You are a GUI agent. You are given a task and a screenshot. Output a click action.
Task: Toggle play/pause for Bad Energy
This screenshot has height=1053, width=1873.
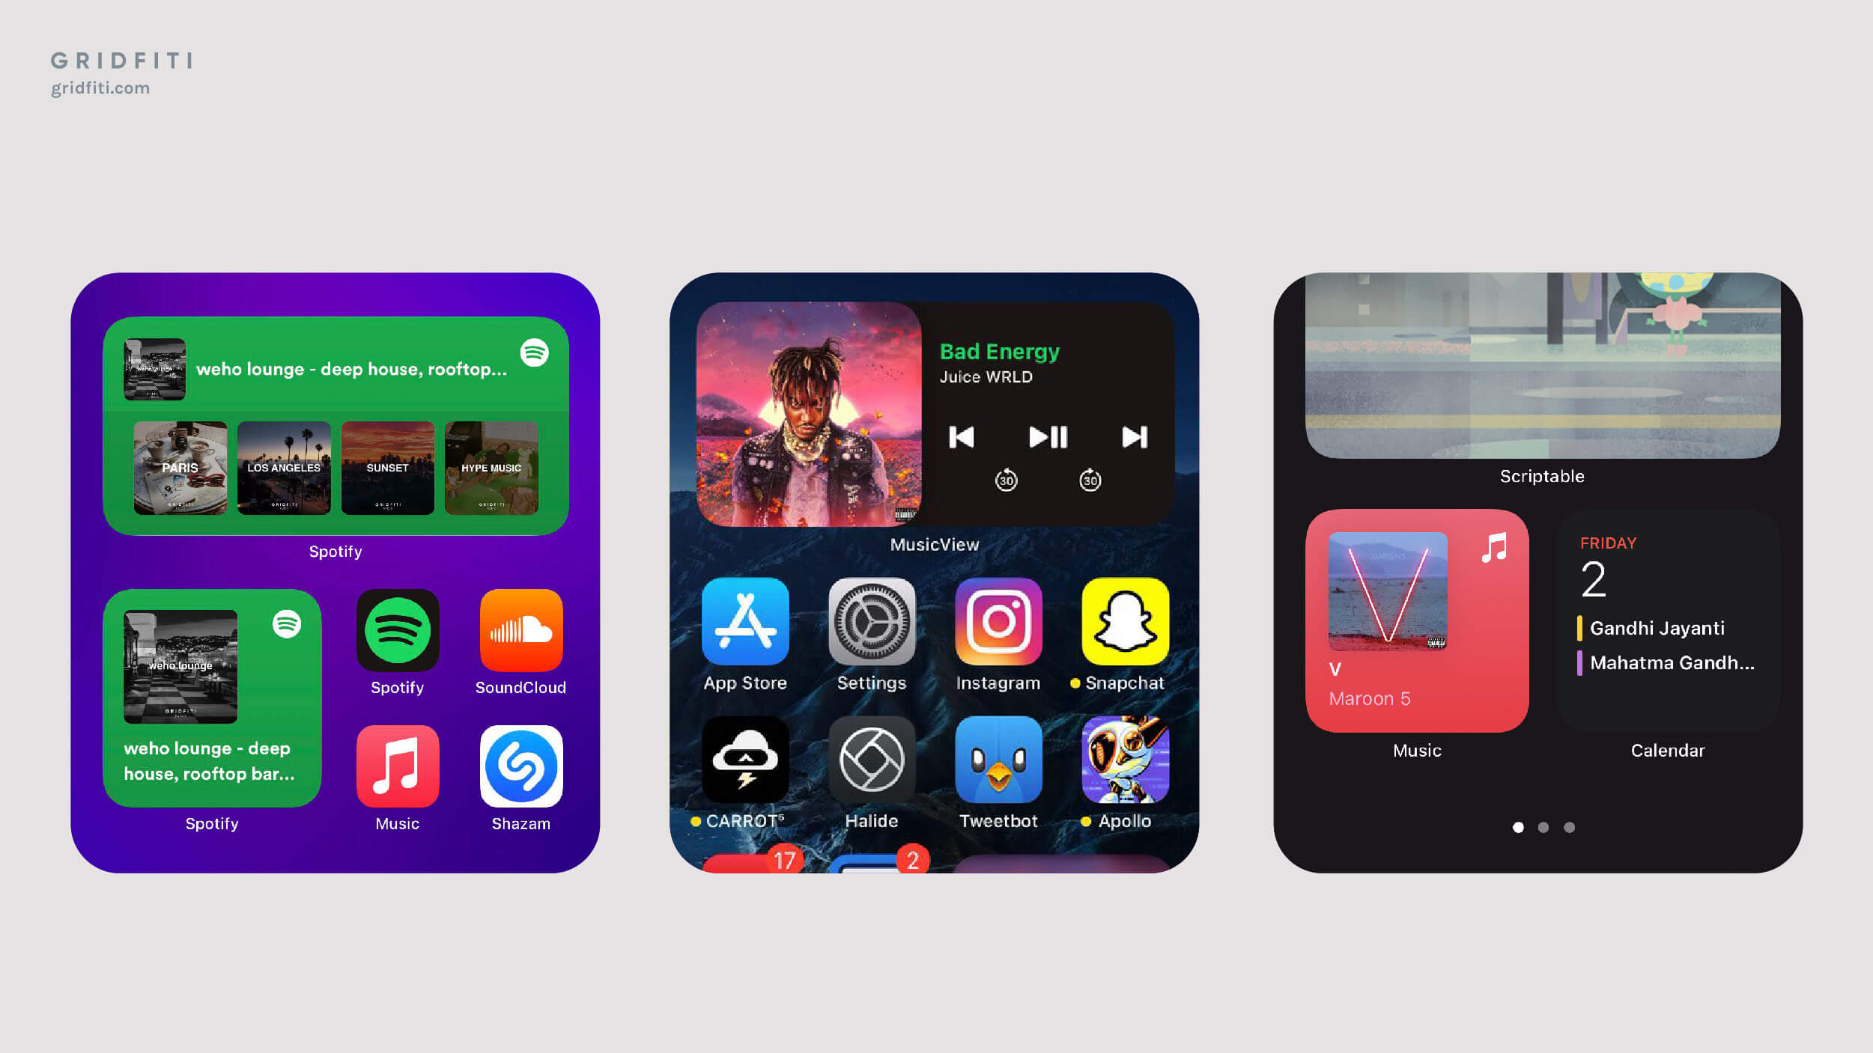(1047, 436)
